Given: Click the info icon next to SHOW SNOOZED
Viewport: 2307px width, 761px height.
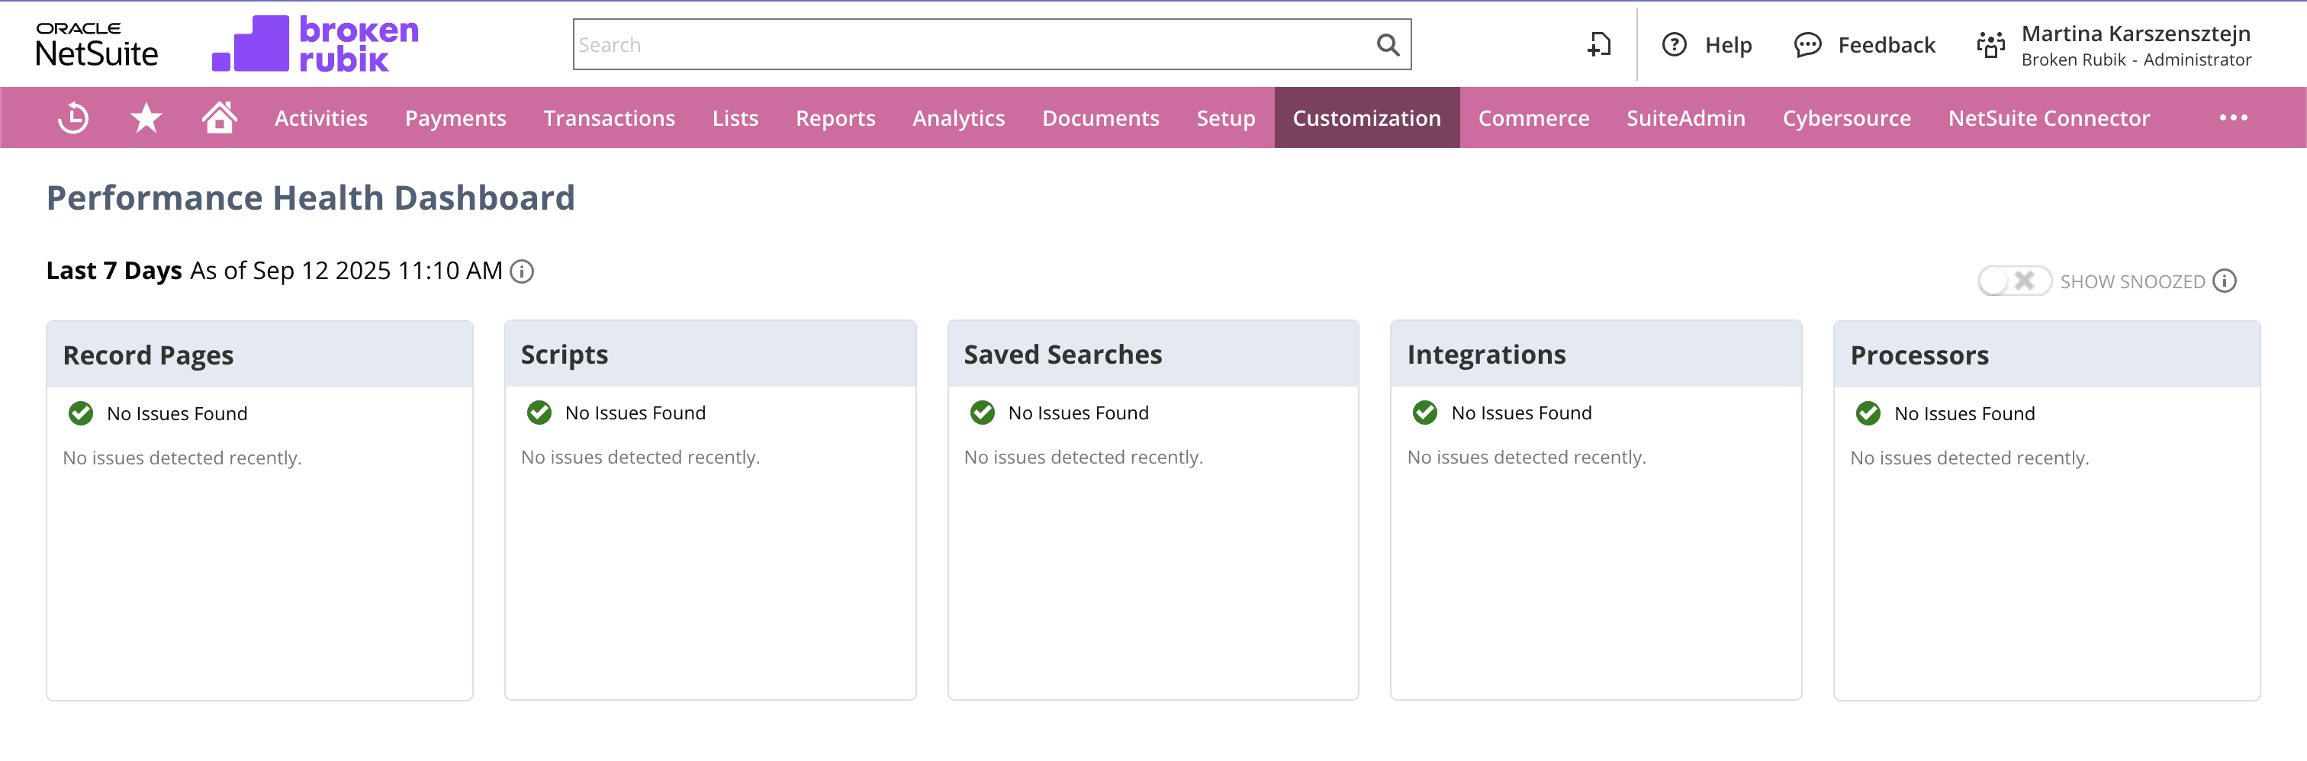Looking at the screenshot, I should point(2224,280).
